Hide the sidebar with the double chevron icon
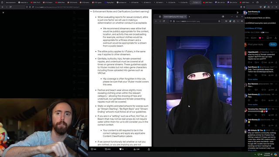Screen dimensions: 279x157 tap(237, 13)
